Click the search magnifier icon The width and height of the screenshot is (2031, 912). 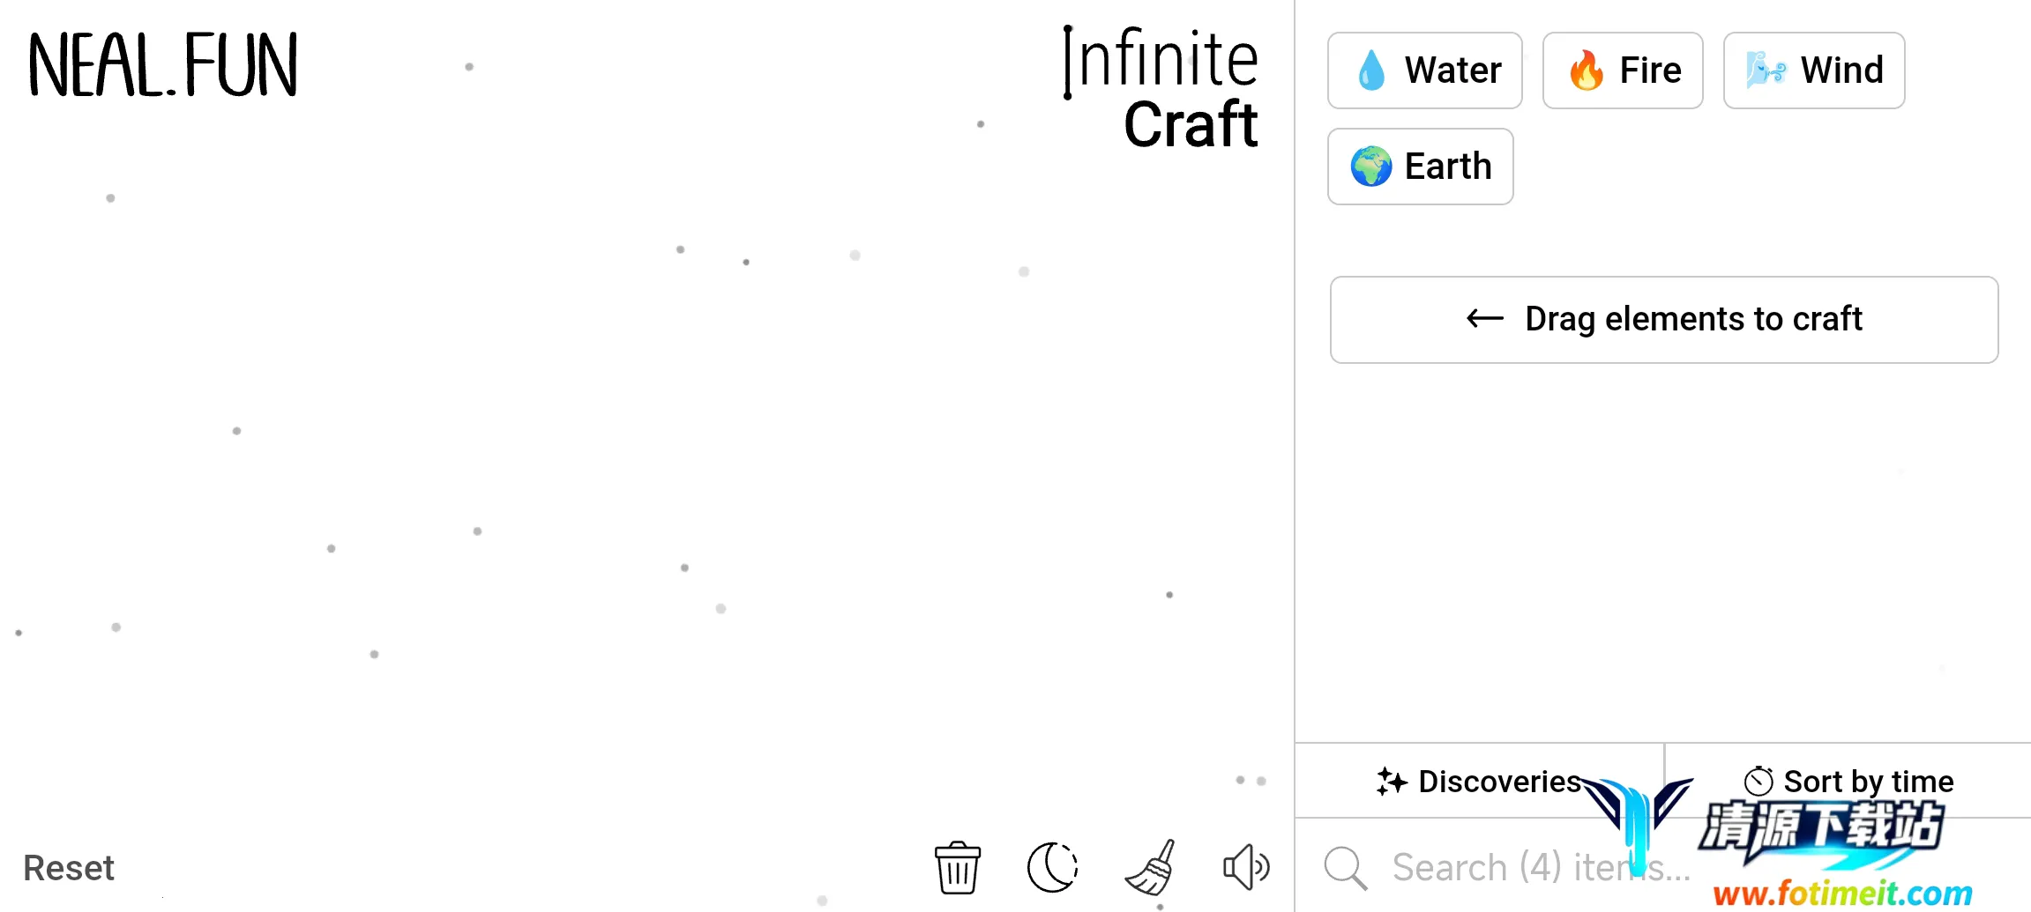click(1345, 869)
